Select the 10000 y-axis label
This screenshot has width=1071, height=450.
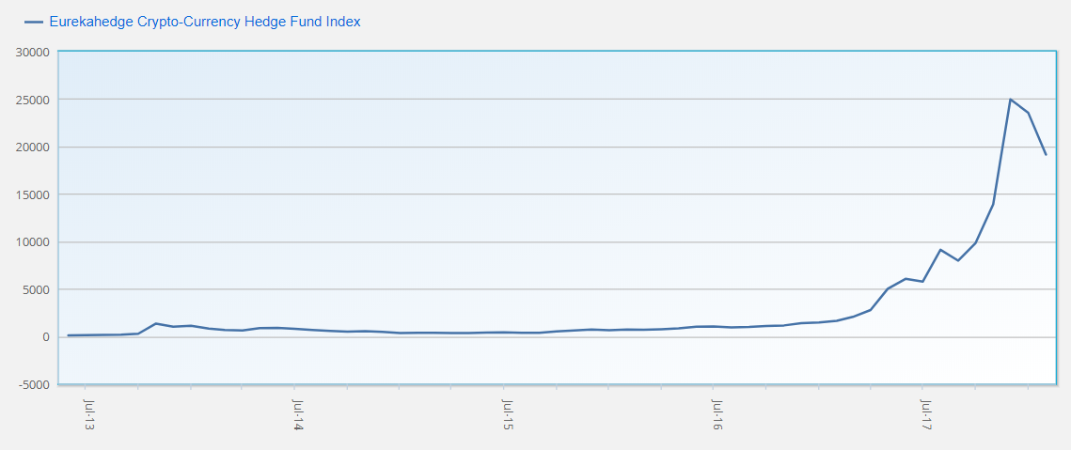33,242
